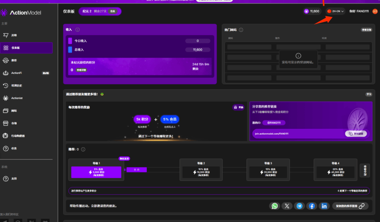The width and height of the screenshot is (380, 222).
Task: Click the vertical 查看全部 button beside levels
Action: pyautogui.click(x=365, y=171)
